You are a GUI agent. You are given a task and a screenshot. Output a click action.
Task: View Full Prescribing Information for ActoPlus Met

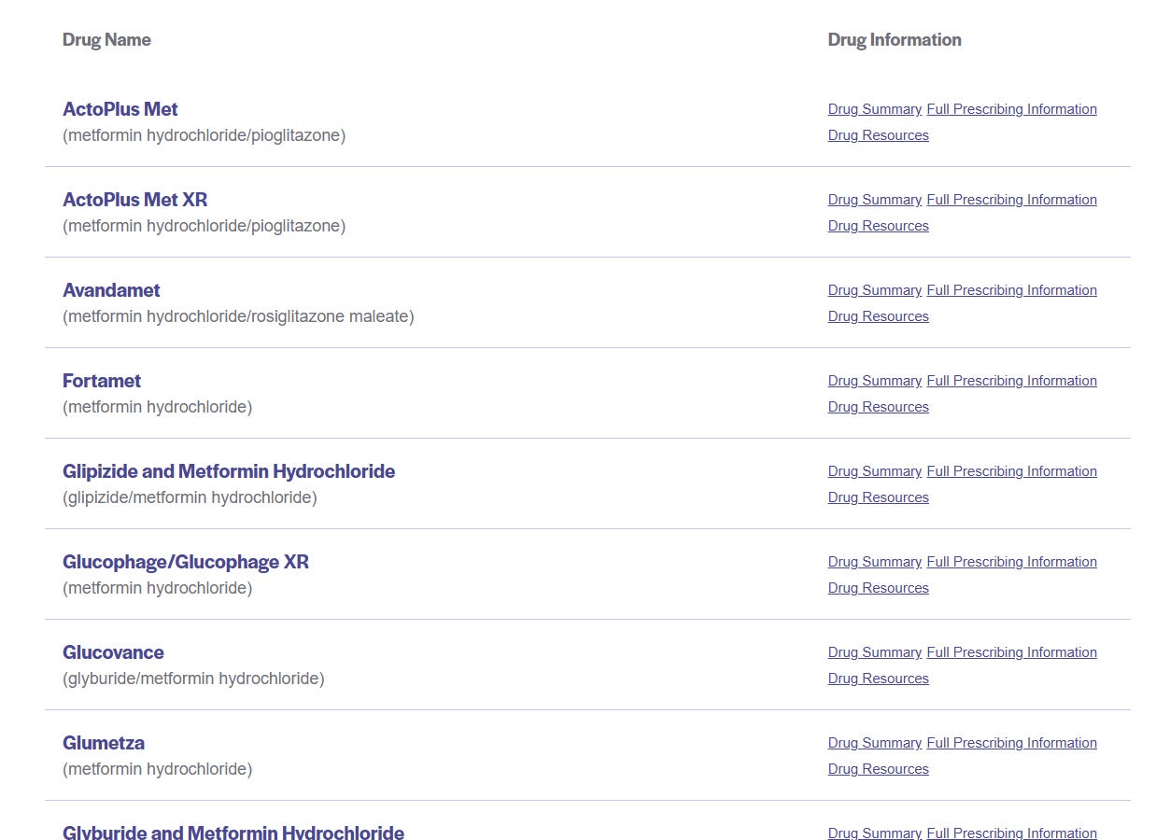[x=1011, y=109]
